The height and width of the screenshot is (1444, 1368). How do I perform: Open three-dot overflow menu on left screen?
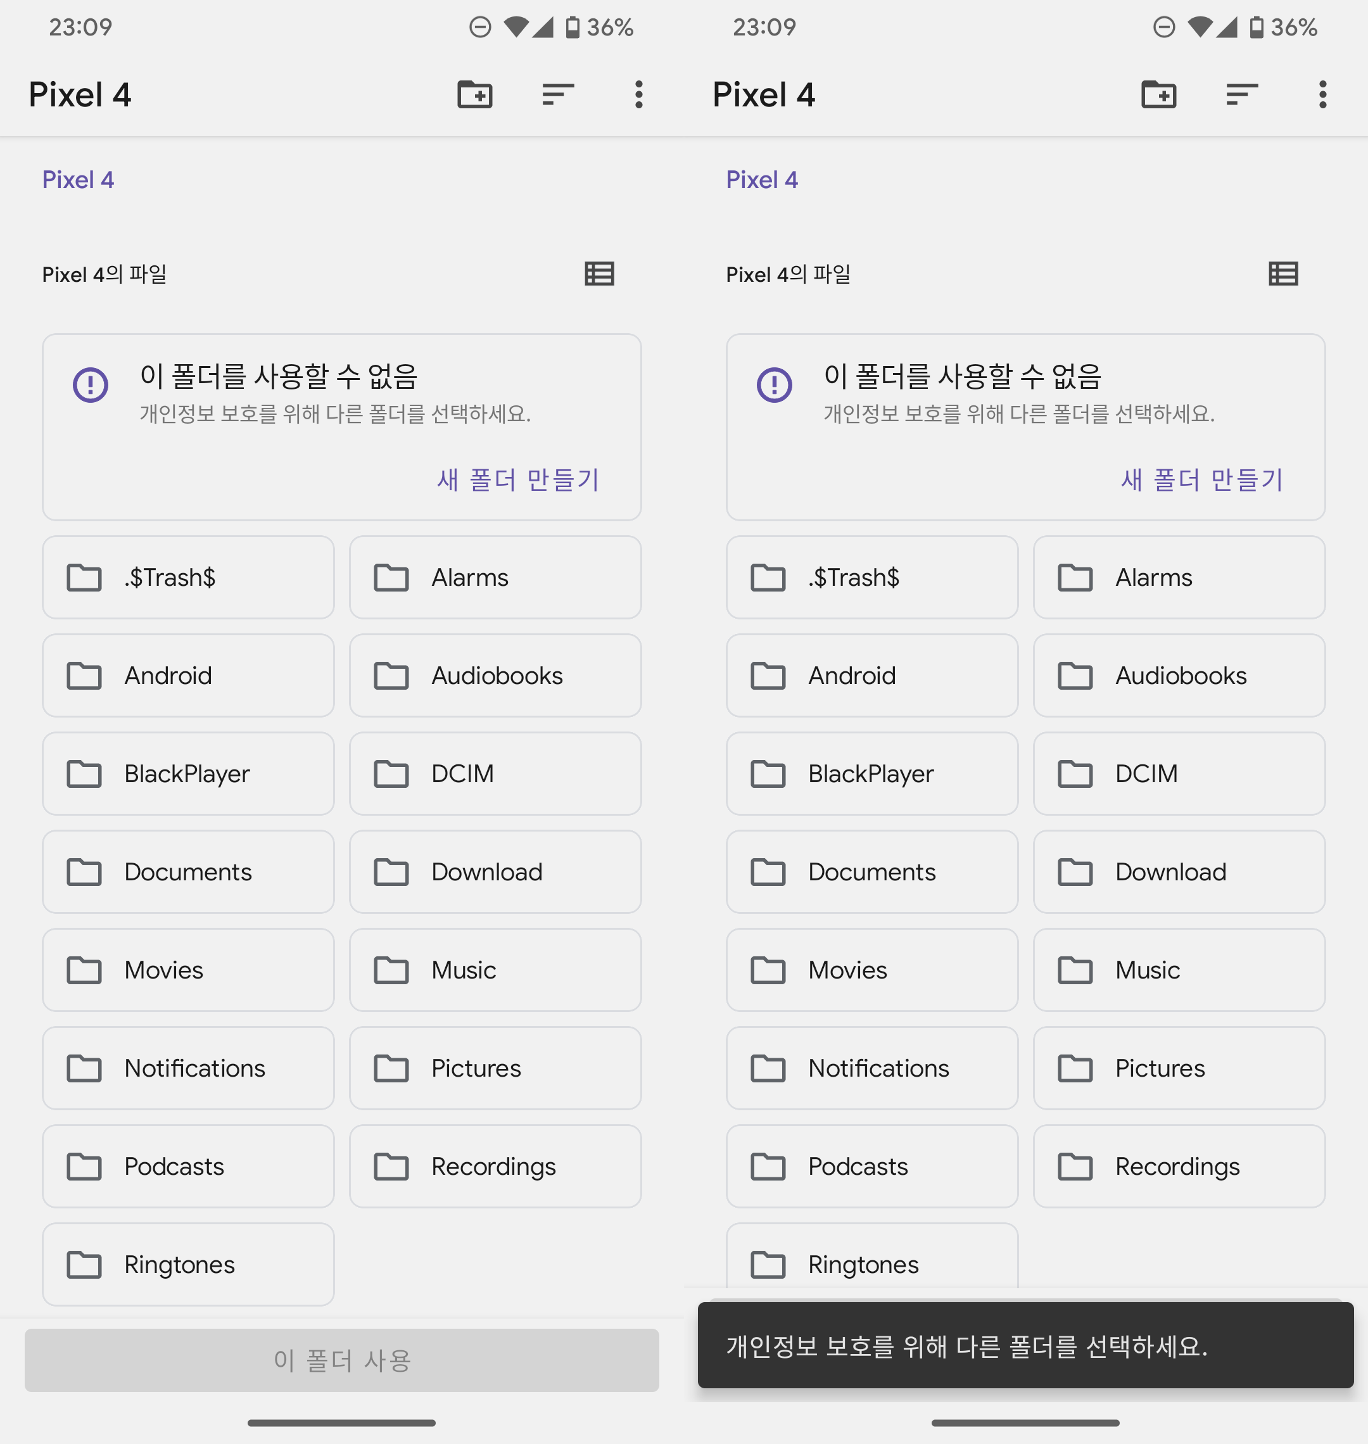(639, 95)
